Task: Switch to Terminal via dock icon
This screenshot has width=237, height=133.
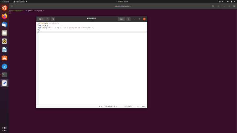Action: click(x=4, y=75)
